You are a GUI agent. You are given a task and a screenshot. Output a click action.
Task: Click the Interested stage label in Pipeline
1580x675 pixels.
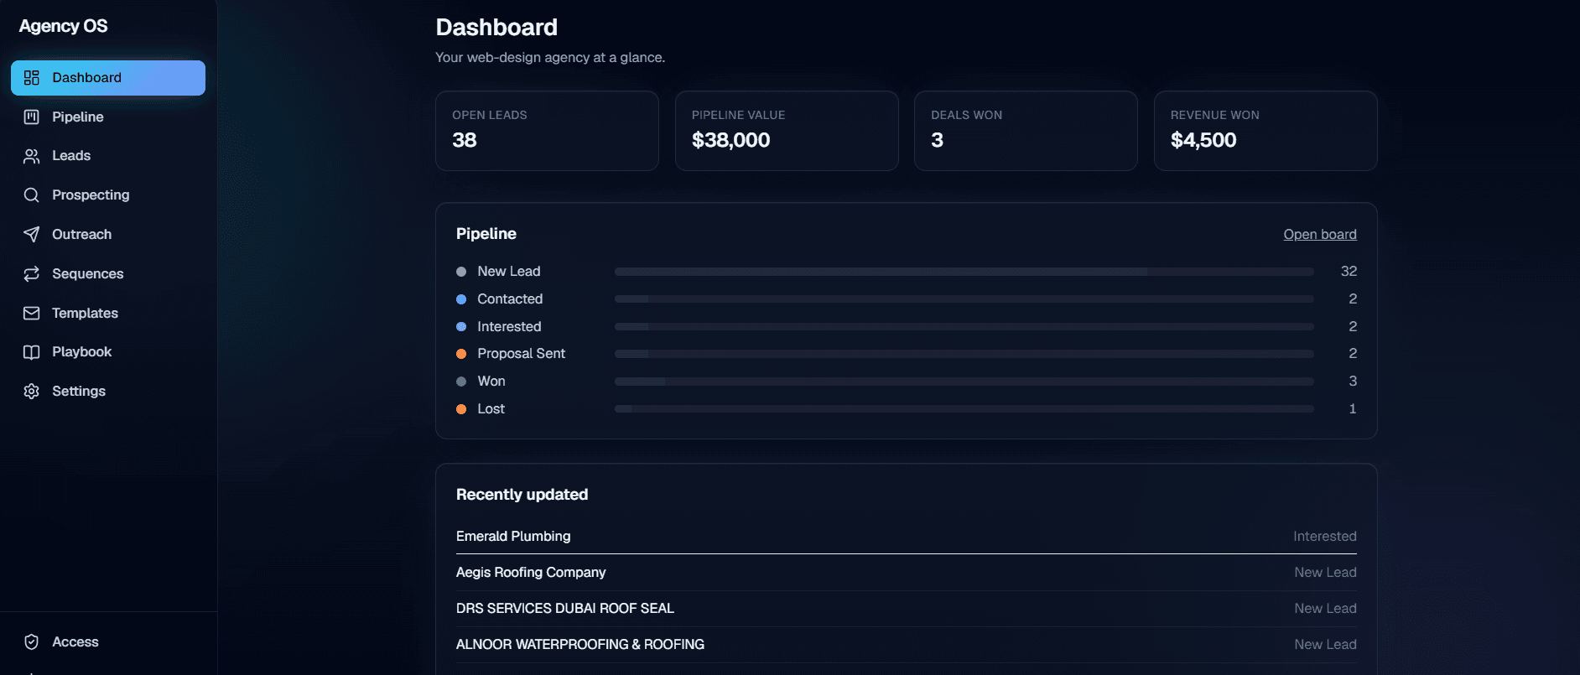point(509,327)
